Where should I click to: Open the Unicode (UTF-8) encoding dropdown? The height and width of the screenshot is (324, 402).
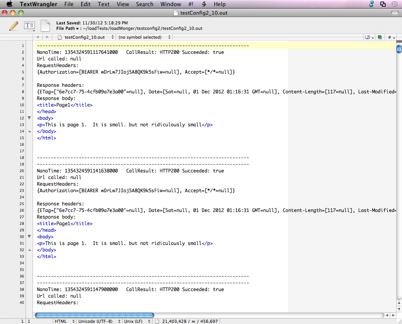[x=93, y=321]
